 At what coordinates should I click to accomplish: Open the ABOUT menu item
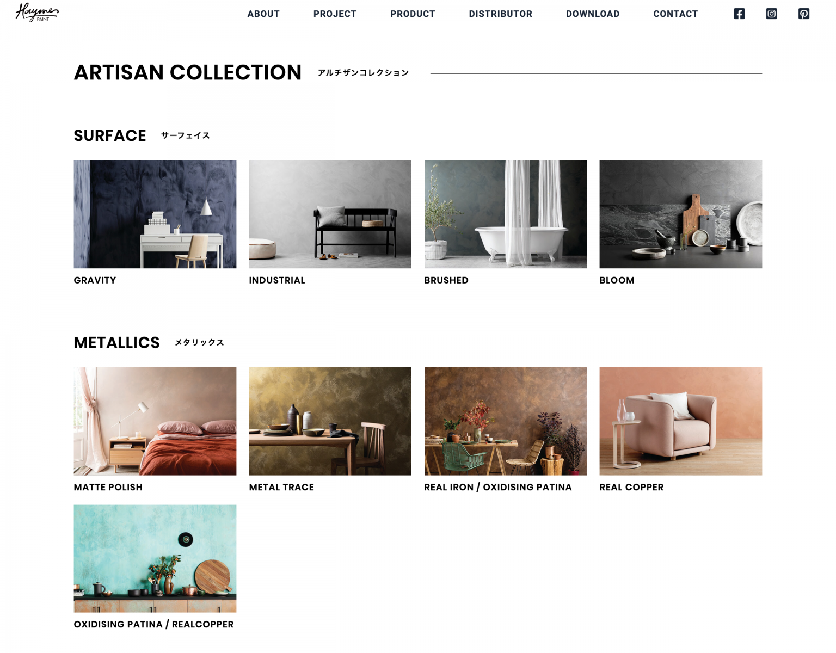point(263,14)
